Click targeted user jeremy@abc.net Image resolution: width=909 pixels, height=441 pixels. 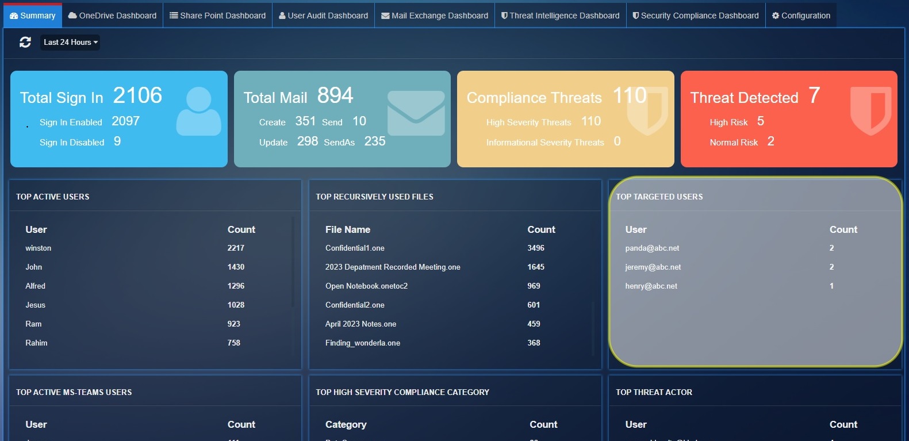coord(653,267)
